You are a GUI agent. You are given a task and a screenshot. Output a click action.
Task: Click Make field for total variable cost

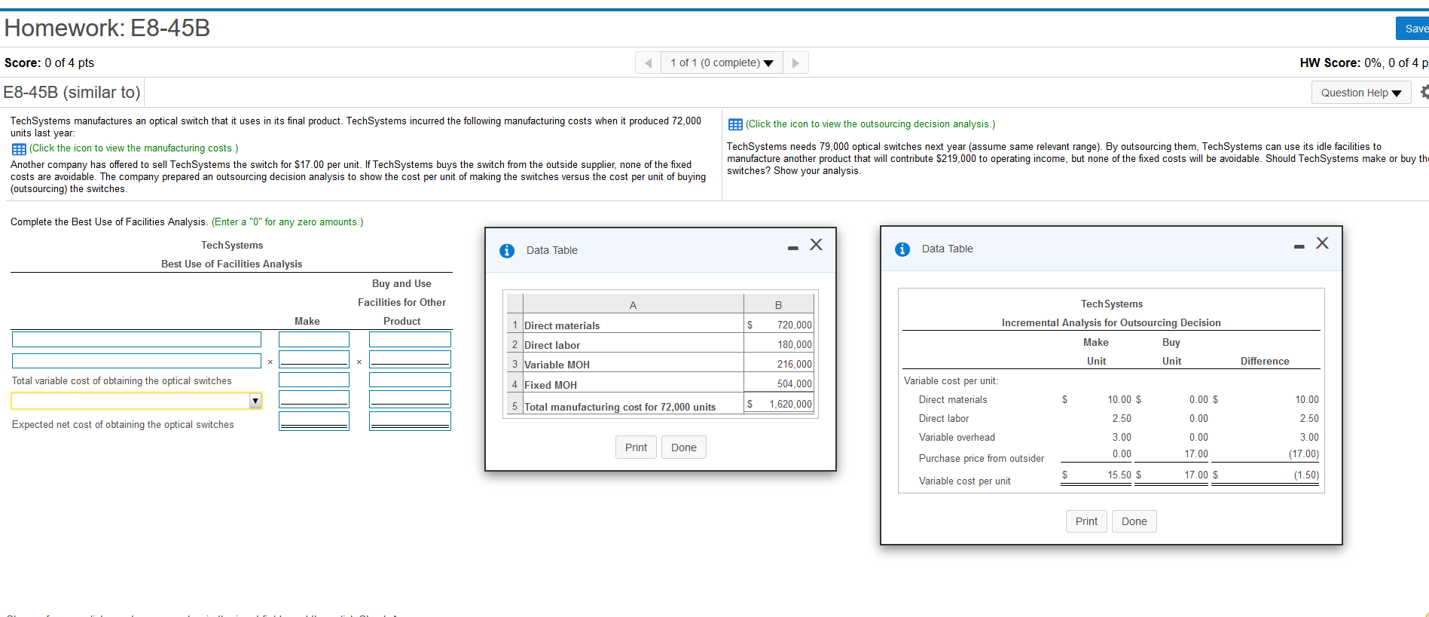(x=314, y=380)
